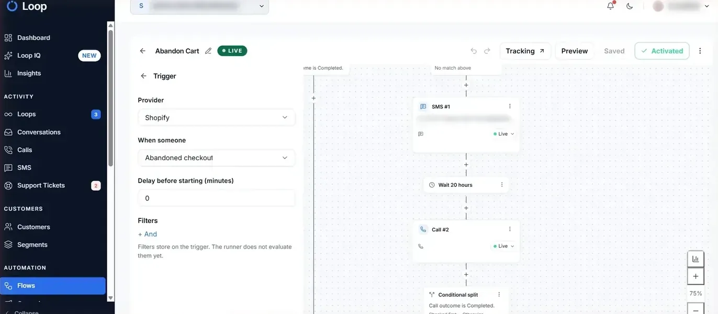Go to Customers
The height and width of the screenshot is (314, 718).
pyautogui.click(x=33, y=227)
